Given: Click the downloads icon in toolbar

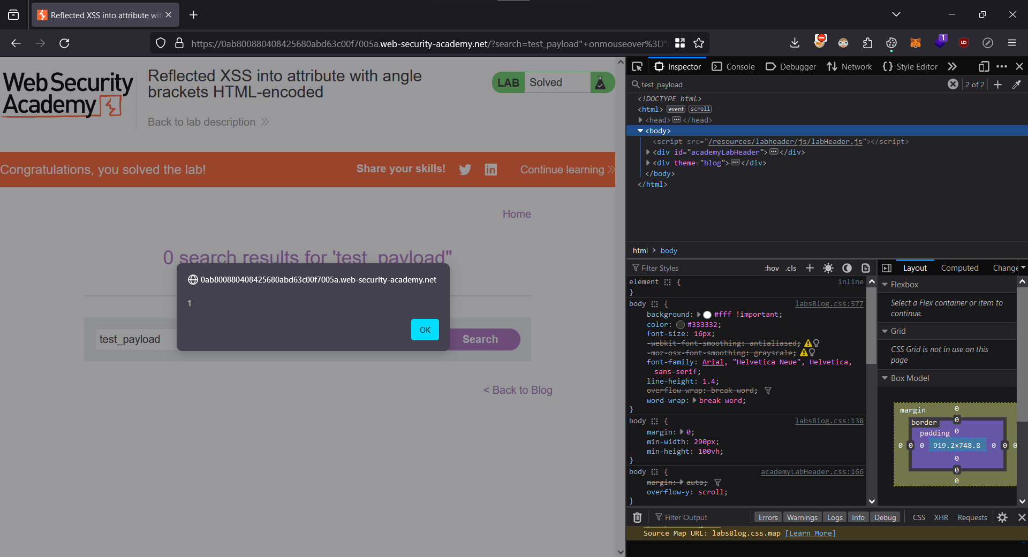Looking at the screenshot, I should (795, 43).
